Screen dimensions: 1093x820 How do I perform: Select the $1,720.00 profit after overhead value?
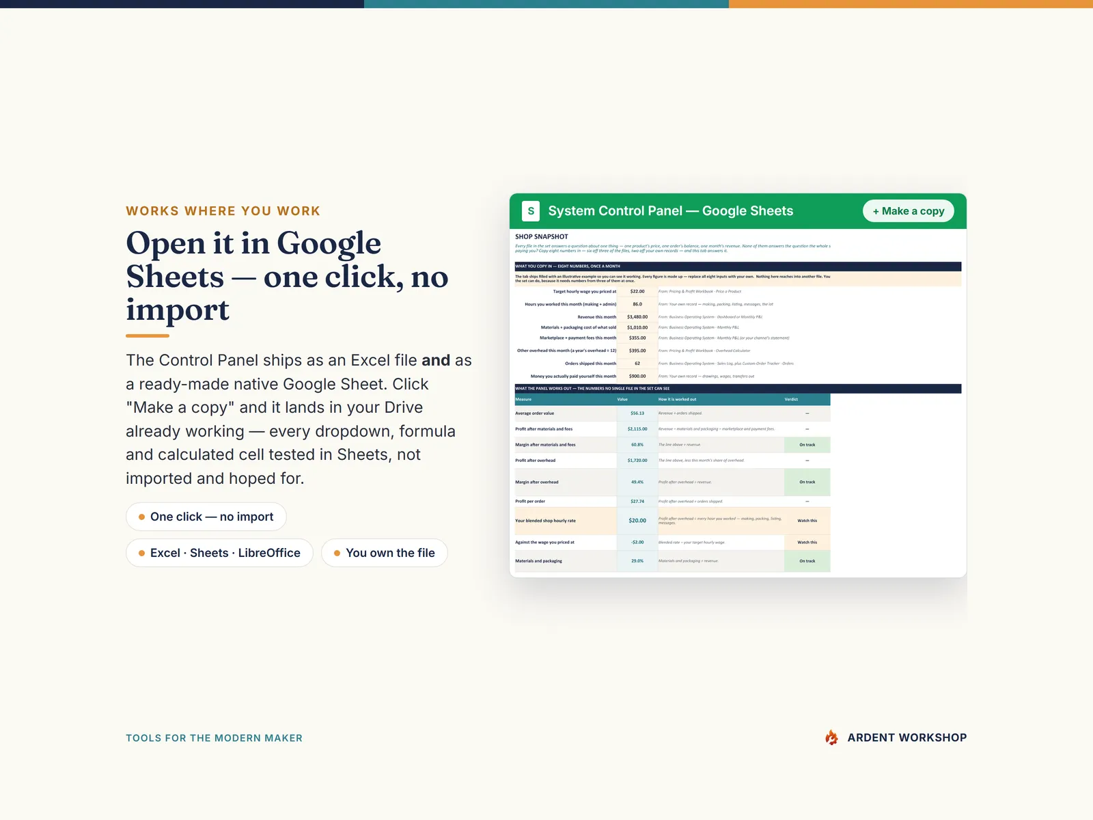pyautogui.click(x=637, y=461)
